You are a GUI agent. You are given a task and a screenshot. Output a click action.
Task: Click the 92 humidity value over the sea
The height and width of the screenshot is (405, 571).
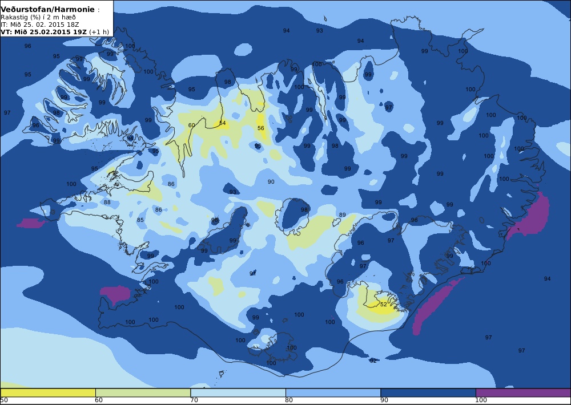click(x=373, y=361)
